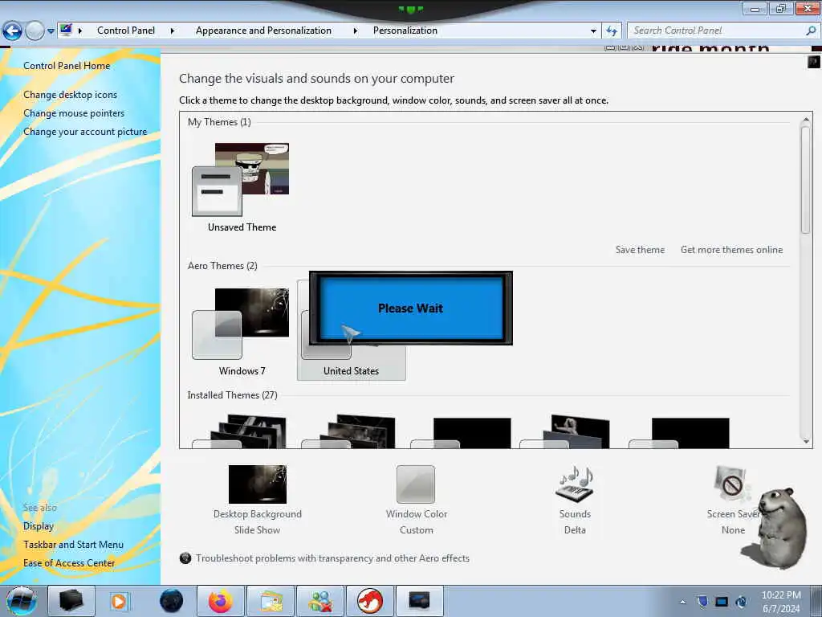
Task: Select the Unsaved Theme thumbnail
Action: point(241,179)
